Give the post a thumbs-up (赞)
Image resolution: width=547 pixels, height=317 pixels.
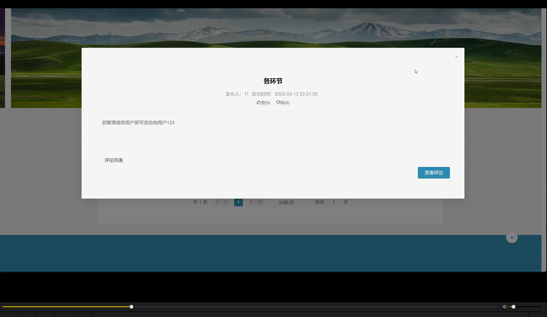pyautogui.click(x=263, y=102)
